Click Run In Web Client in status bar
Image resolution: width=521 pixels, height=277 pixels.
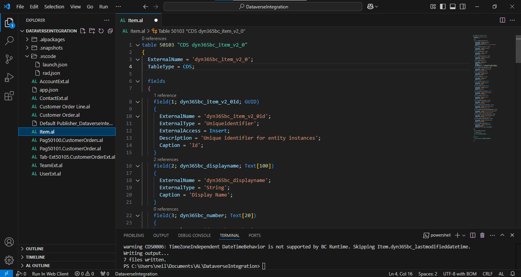[50, 274]
